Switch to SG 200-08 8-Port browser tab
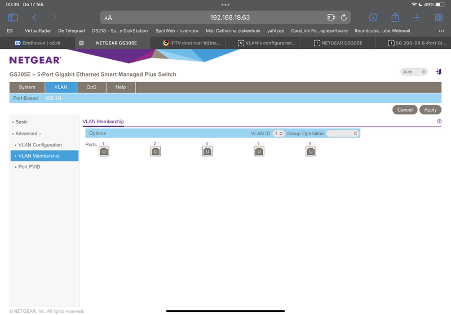This screenshot has height=315, width=451. (414, 43)
